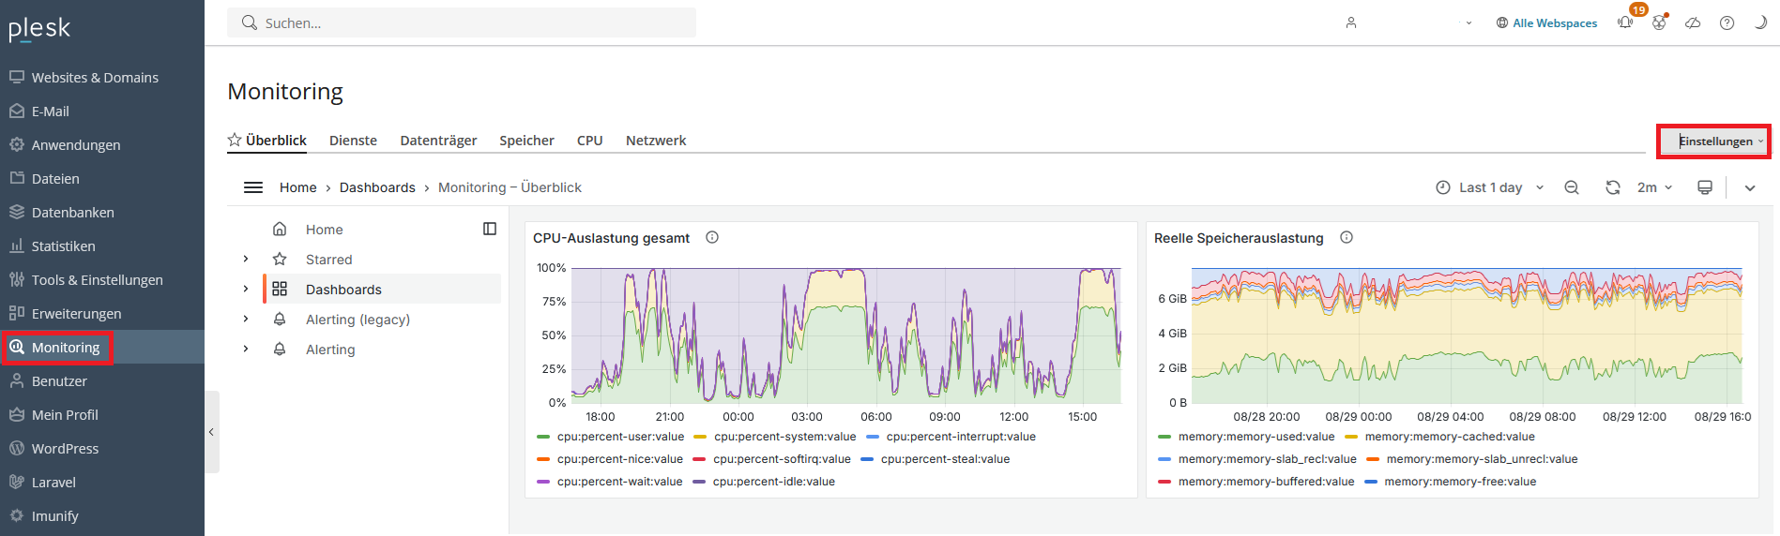Enable kiosk view with the monitor icon

tap(1705, 187)
